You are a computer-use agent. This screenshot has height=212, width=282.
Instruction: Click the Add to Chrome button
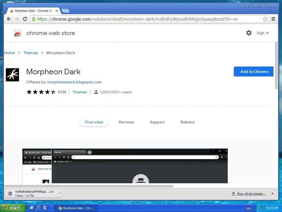[x=254, y=71]
